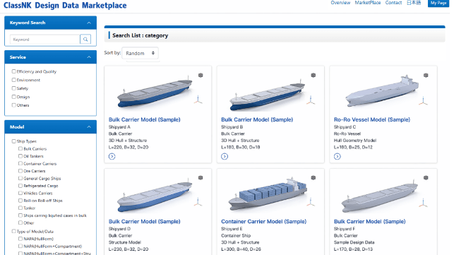The width and height of the screenshot is (454, 255).
Task: Go to MarketPlace in top navigation
Action: (x=368, y=3)
